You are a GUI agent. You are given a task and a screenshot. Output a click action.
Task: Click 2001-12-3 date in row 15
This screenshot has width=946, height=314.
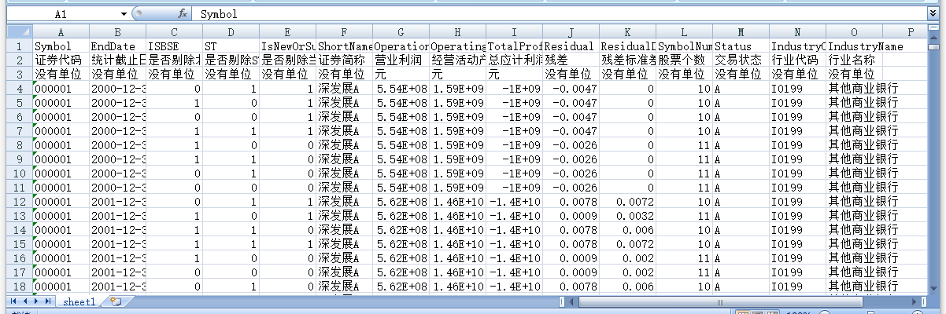[x=118, y=243]
